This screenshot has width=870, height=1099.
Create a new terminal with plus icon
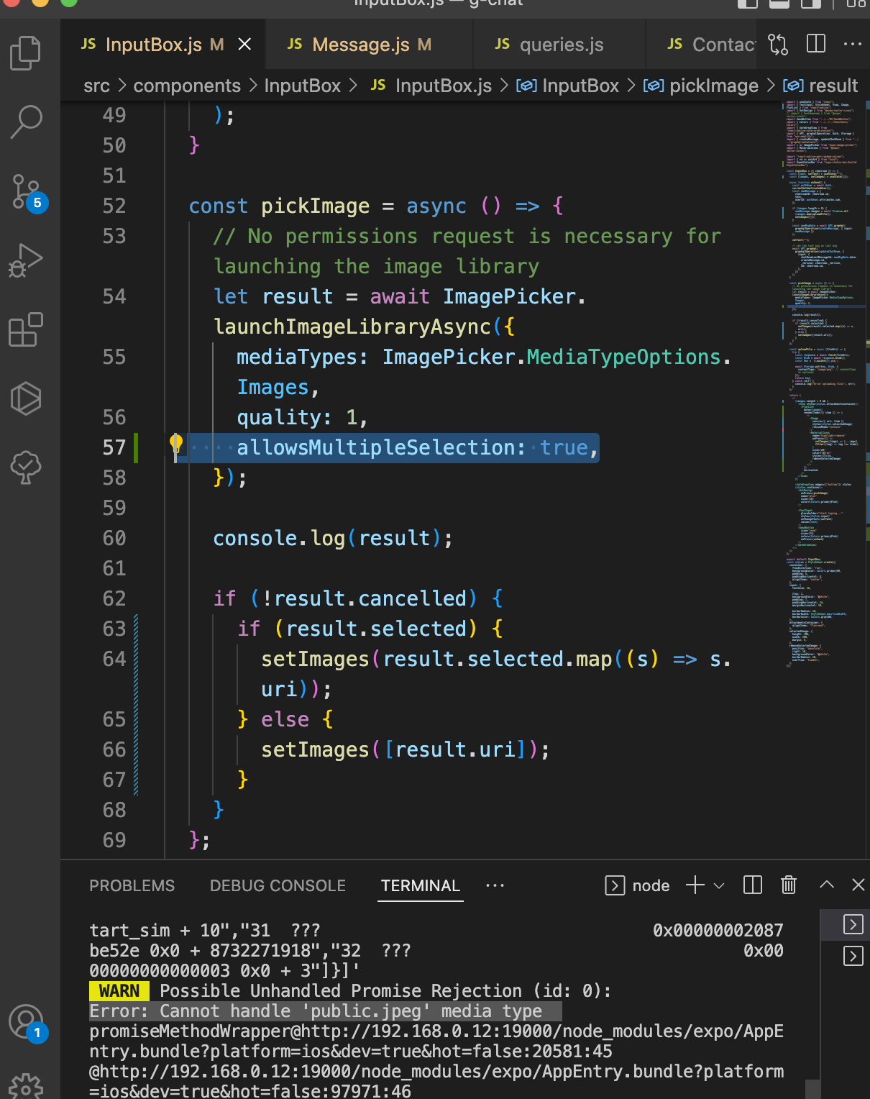(695, 885)
